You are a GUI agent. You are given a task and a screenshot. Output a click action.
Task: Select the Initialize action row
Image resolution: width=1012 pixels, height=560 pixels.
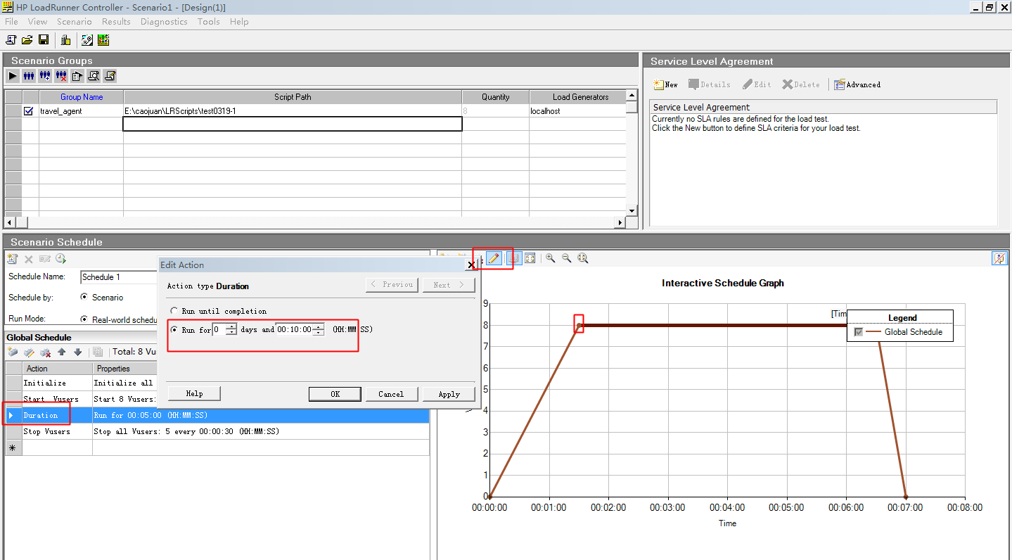pyautogui.click(x=217, y=383)
